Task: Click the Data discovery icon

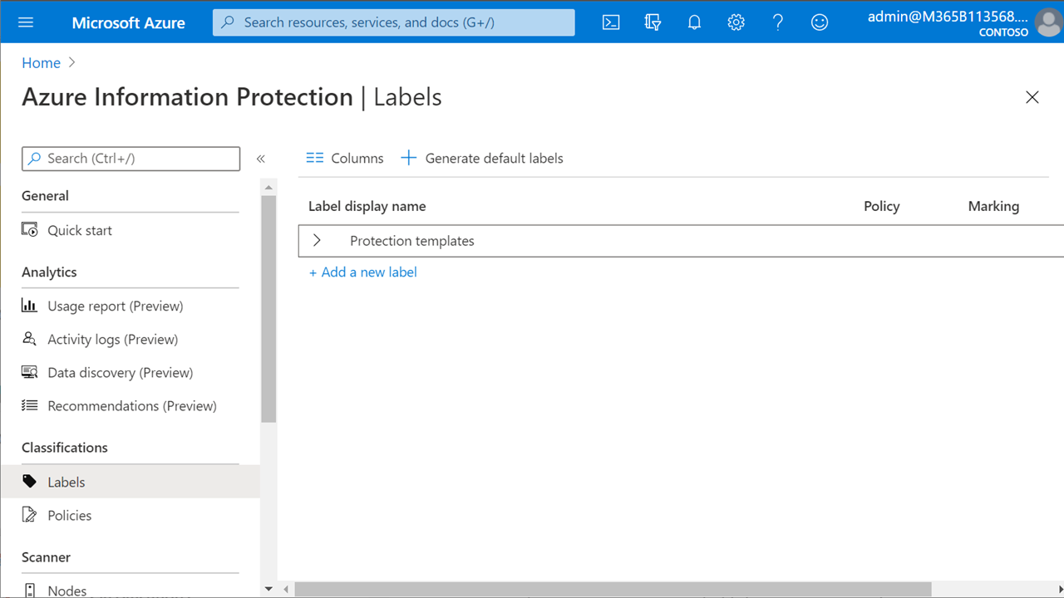Action: [x=30, y=372]
